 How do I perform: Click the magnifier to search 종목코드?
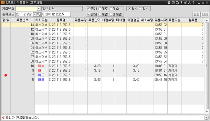[x=38, y=14]
